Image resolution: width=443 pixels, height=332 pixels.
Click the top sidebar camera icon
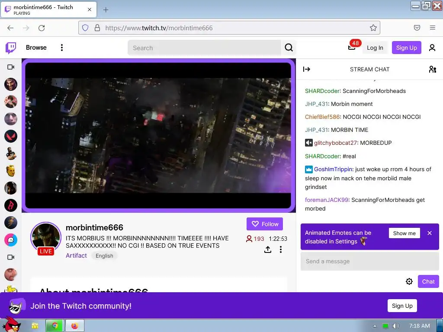[x=11, y=67]
